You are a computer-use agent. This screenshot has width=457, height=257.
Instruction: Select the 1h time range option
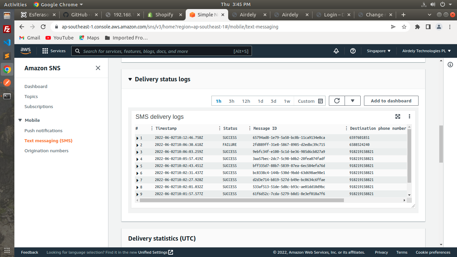tap(218, 101)
